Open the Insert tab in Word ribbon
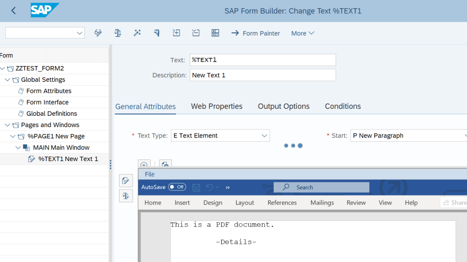 coord(182,203)
